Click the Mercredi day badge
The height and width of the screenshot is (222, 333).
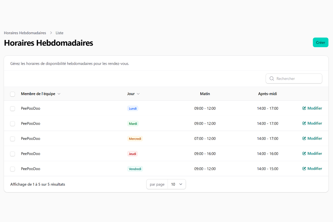(135, 138)
